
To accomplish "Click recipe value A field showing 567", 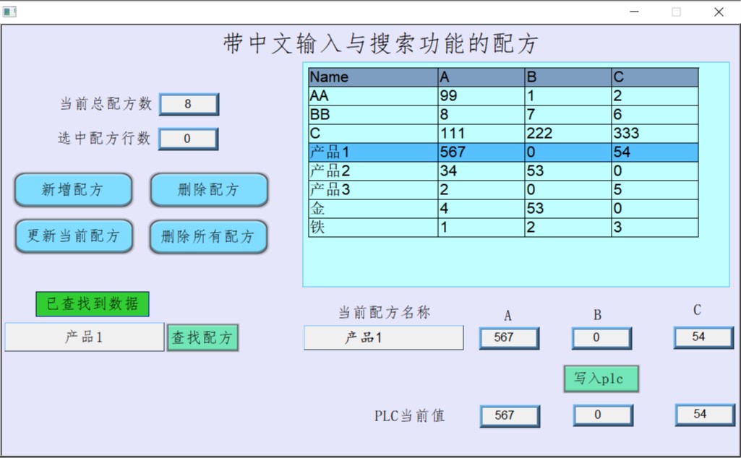I will click(x=509, y=337).
